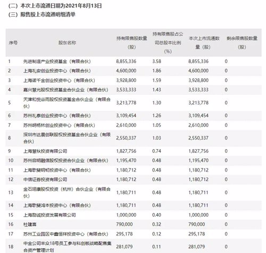This screenshot has width=266, height=253.
Task: Click the 1.30 percentage in row 5
Action: click(156, 103)
